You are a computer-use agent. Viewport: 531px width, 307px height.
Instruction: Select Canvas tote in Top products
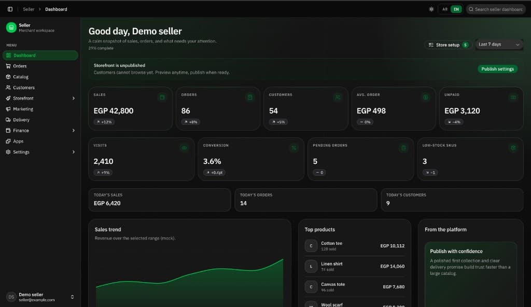click(355, 287)
